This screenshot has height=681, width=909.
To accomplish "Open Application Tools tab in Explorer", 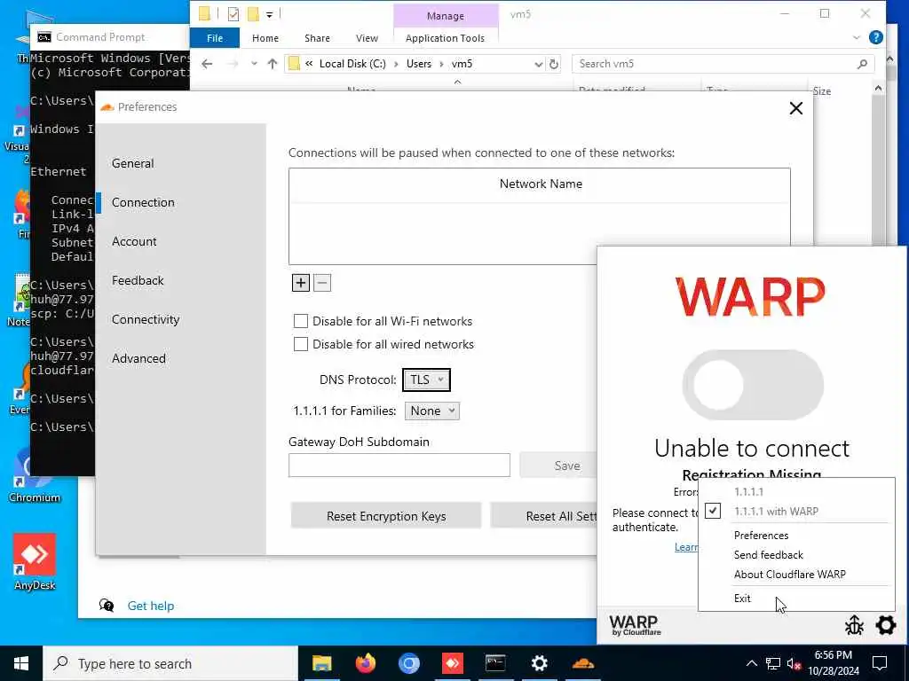I will click(x=445, y=38).
